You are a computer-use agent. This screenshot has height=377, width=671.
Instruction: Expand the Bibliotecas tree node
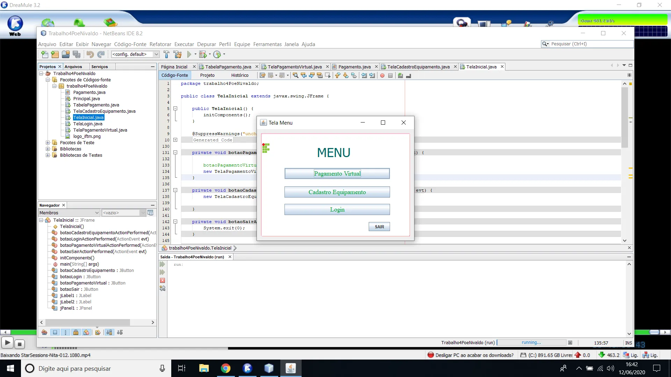pyautogui.click(x=48, y=149)
